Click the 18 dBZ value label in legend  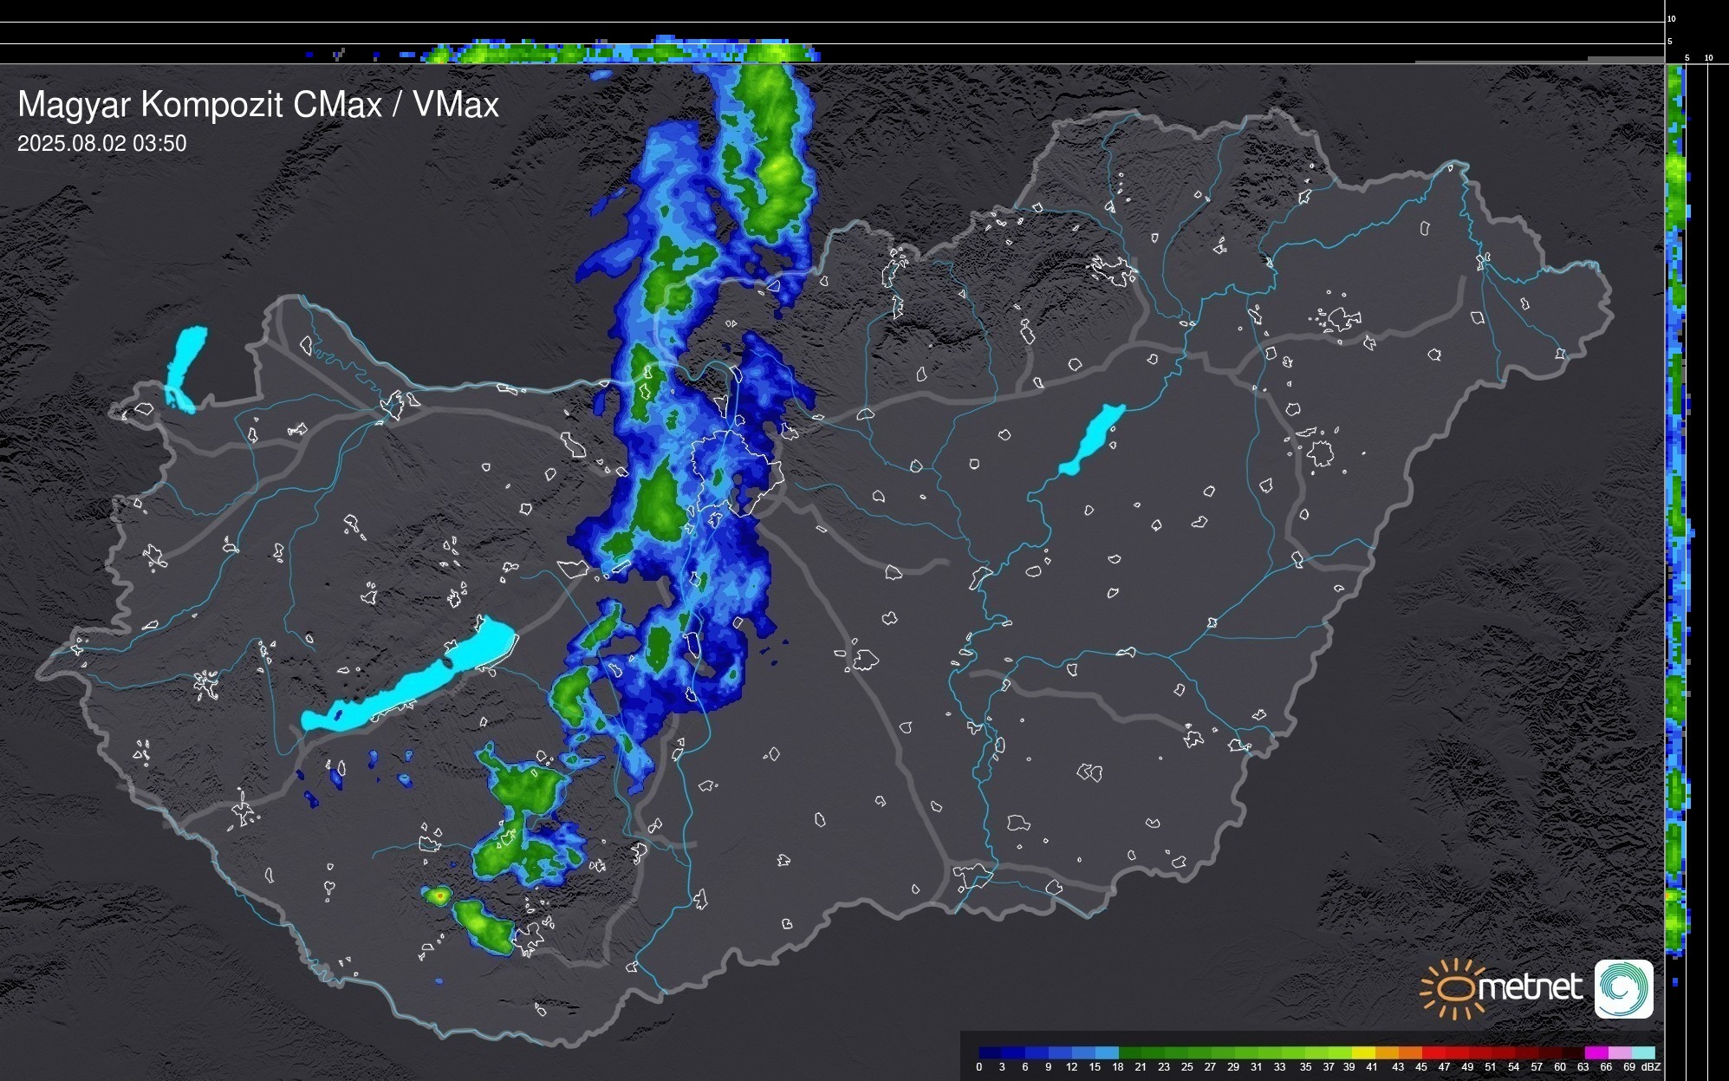(1117, 1067)
